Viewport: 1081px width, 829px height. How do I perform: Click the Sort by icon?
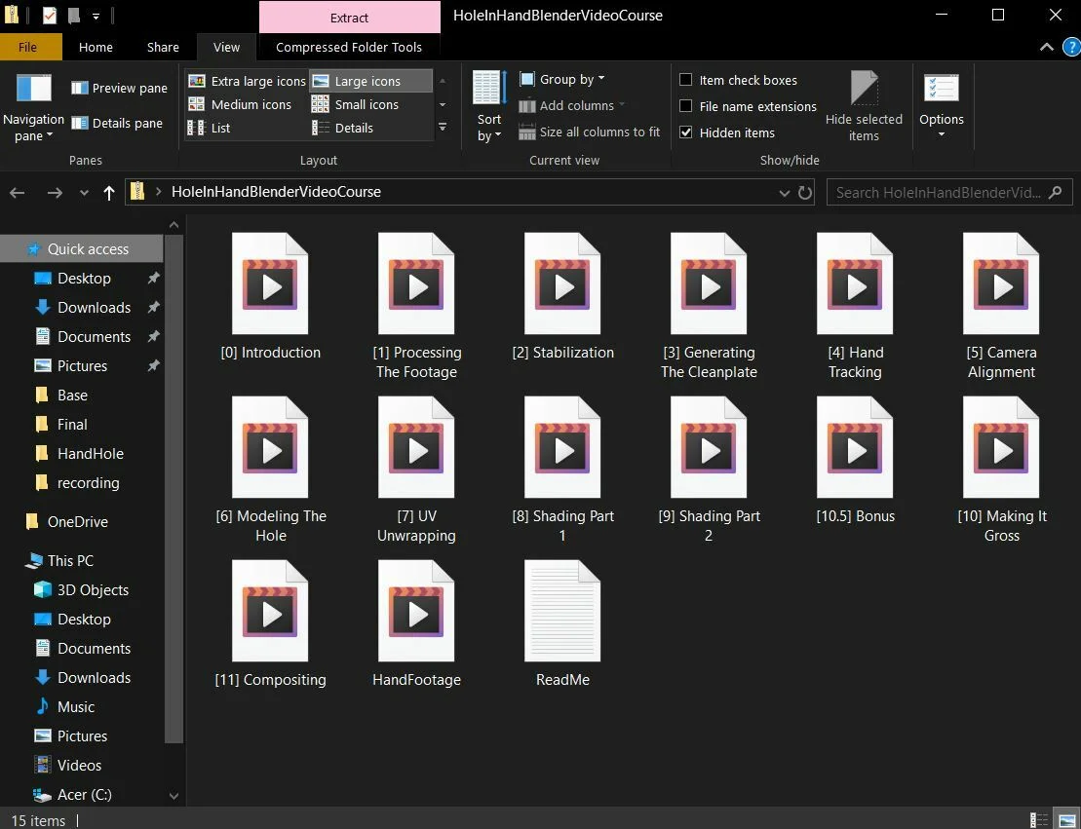coord(488,90)
